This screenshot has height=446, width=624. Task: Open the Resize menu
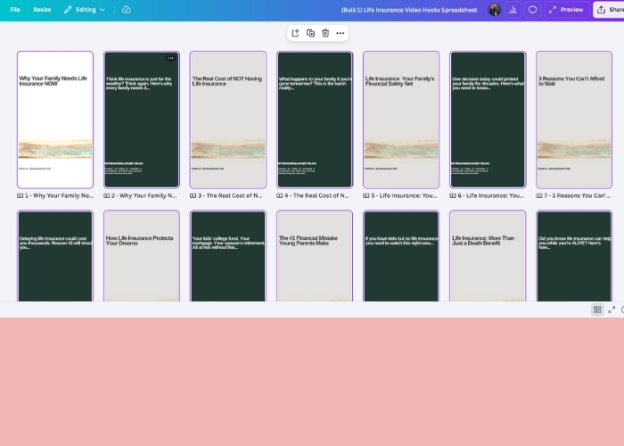[42, 10]
